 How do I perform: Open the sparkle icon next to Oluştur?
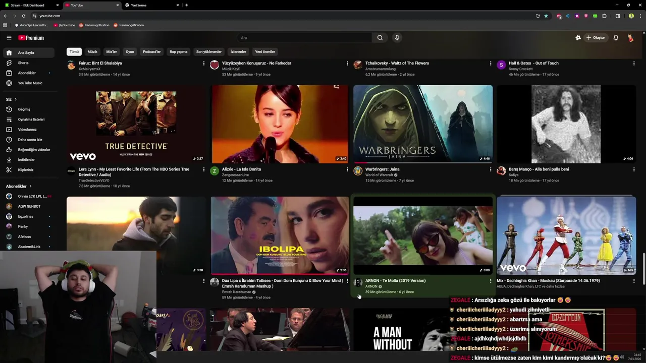578,38
